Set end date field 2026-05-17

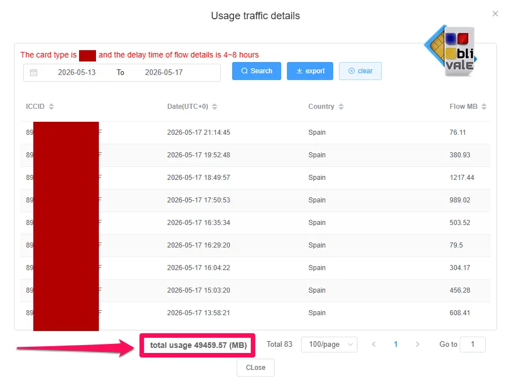click(x=164, y=72)
